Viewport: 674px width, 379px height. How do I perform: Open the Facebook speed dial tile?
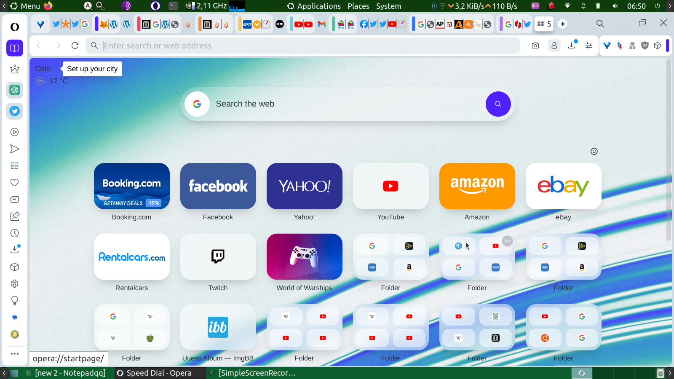click(x=218, y=186)
